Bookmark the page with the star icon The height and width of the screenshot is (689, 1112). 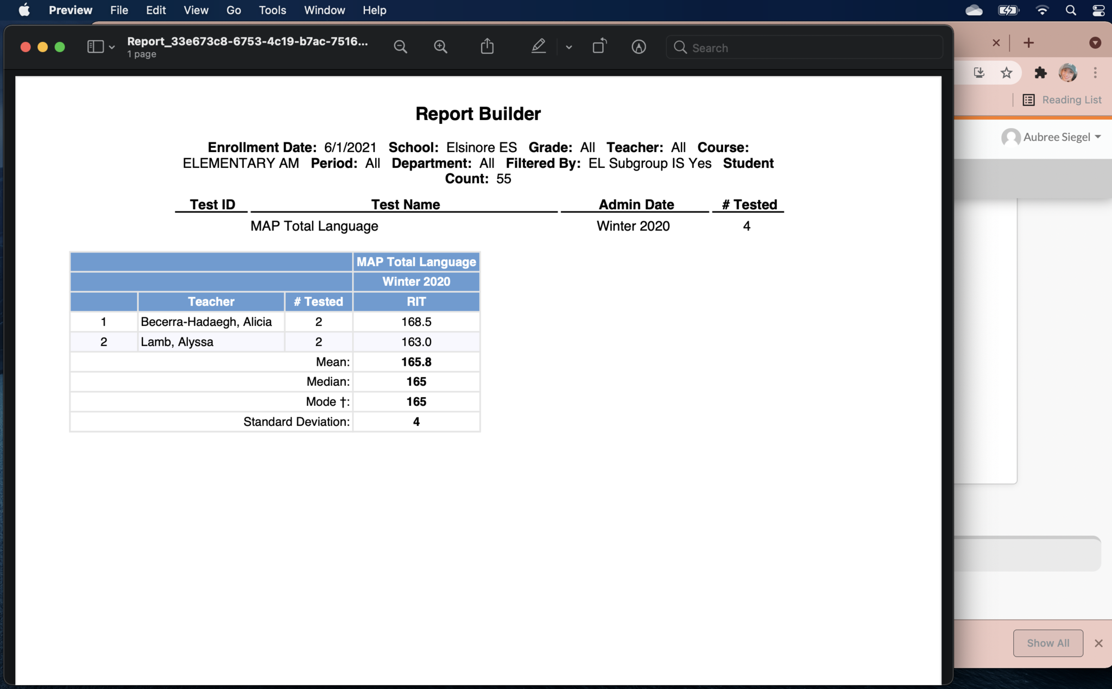pyautogui.click(x=1006, y=73)
